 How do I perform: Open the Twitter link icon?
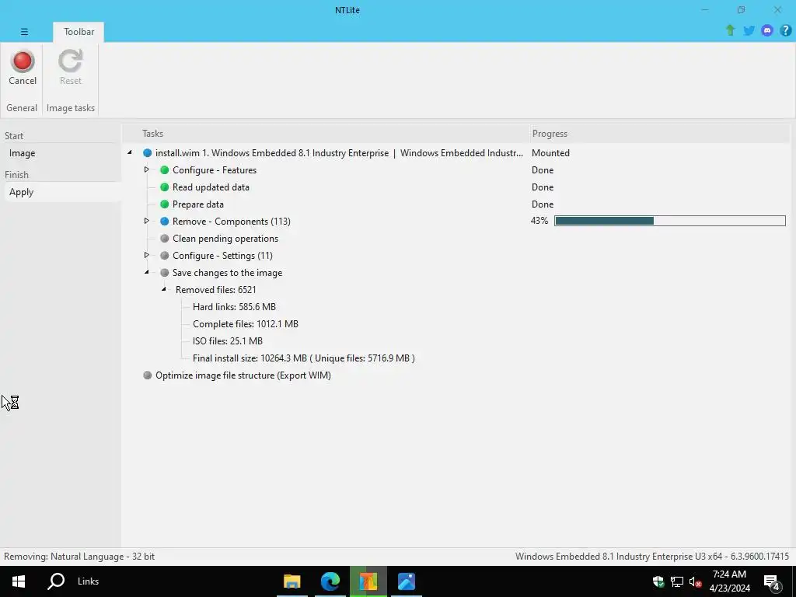pos(749,30)
